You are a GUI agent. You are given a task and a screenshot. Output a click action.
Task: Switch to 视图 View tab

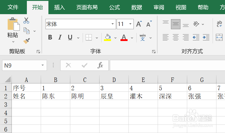pyautogui.click(x=181, y=7)
